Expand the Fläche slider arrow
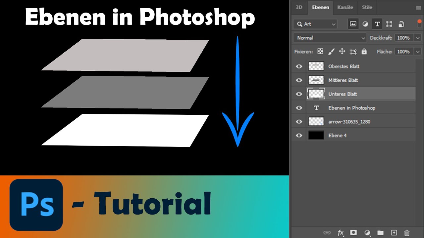424x238 pixels. [417, 52]
